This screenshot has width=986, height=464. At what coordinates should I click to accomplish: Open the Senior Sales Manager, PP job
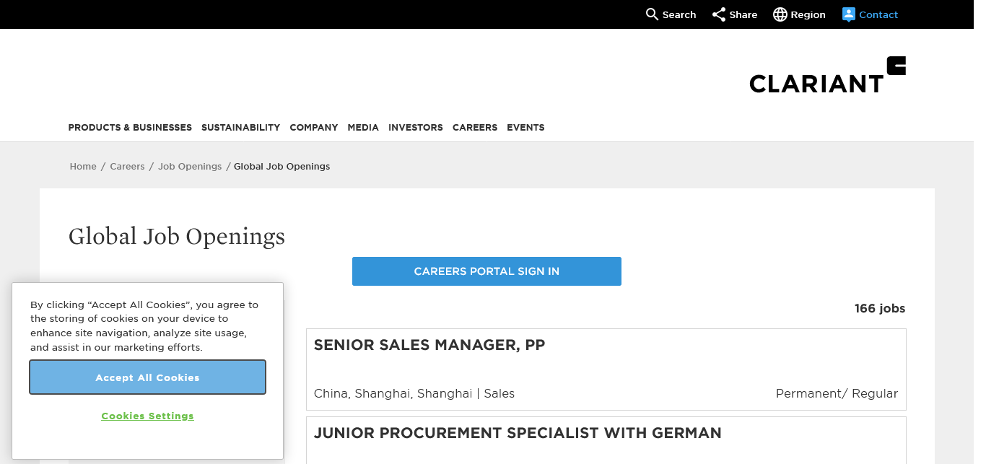point(429,346)
